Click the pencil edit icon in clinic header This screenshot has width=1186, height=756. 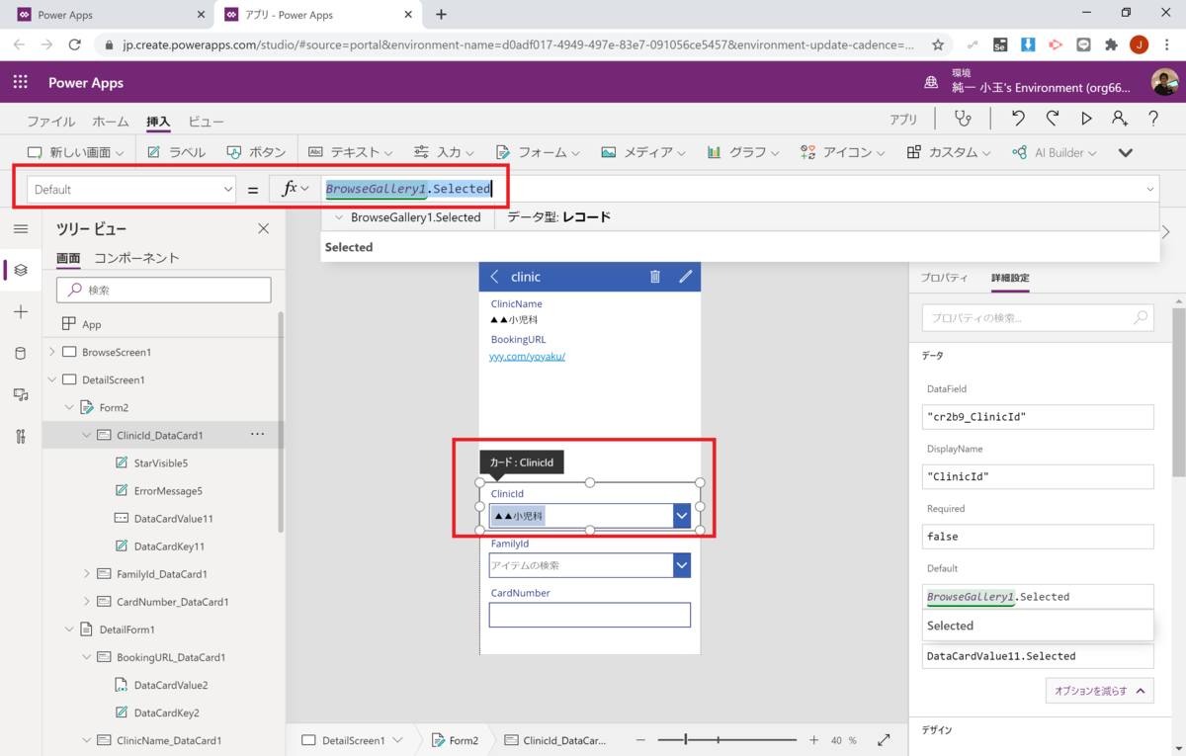pyautogui.click(x=685, y=277)
